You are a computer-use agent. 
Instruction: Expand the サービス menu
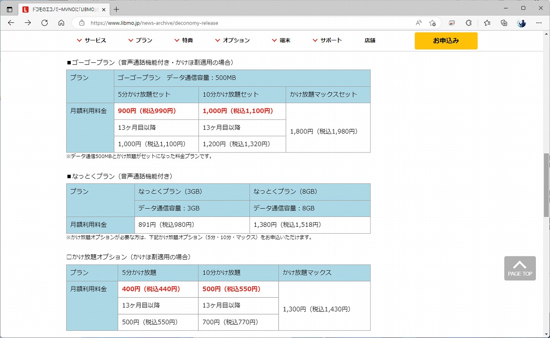click(92, 40)
